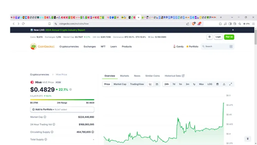Open the 2024 Annual Crypto Industry Report link
The width and height of the screenshot is (257, 145).
pyautogui.click(x=65, y=30)
